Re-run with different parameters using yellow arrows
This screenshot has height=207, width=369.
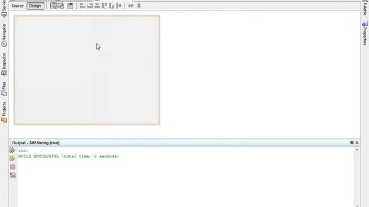13,159
